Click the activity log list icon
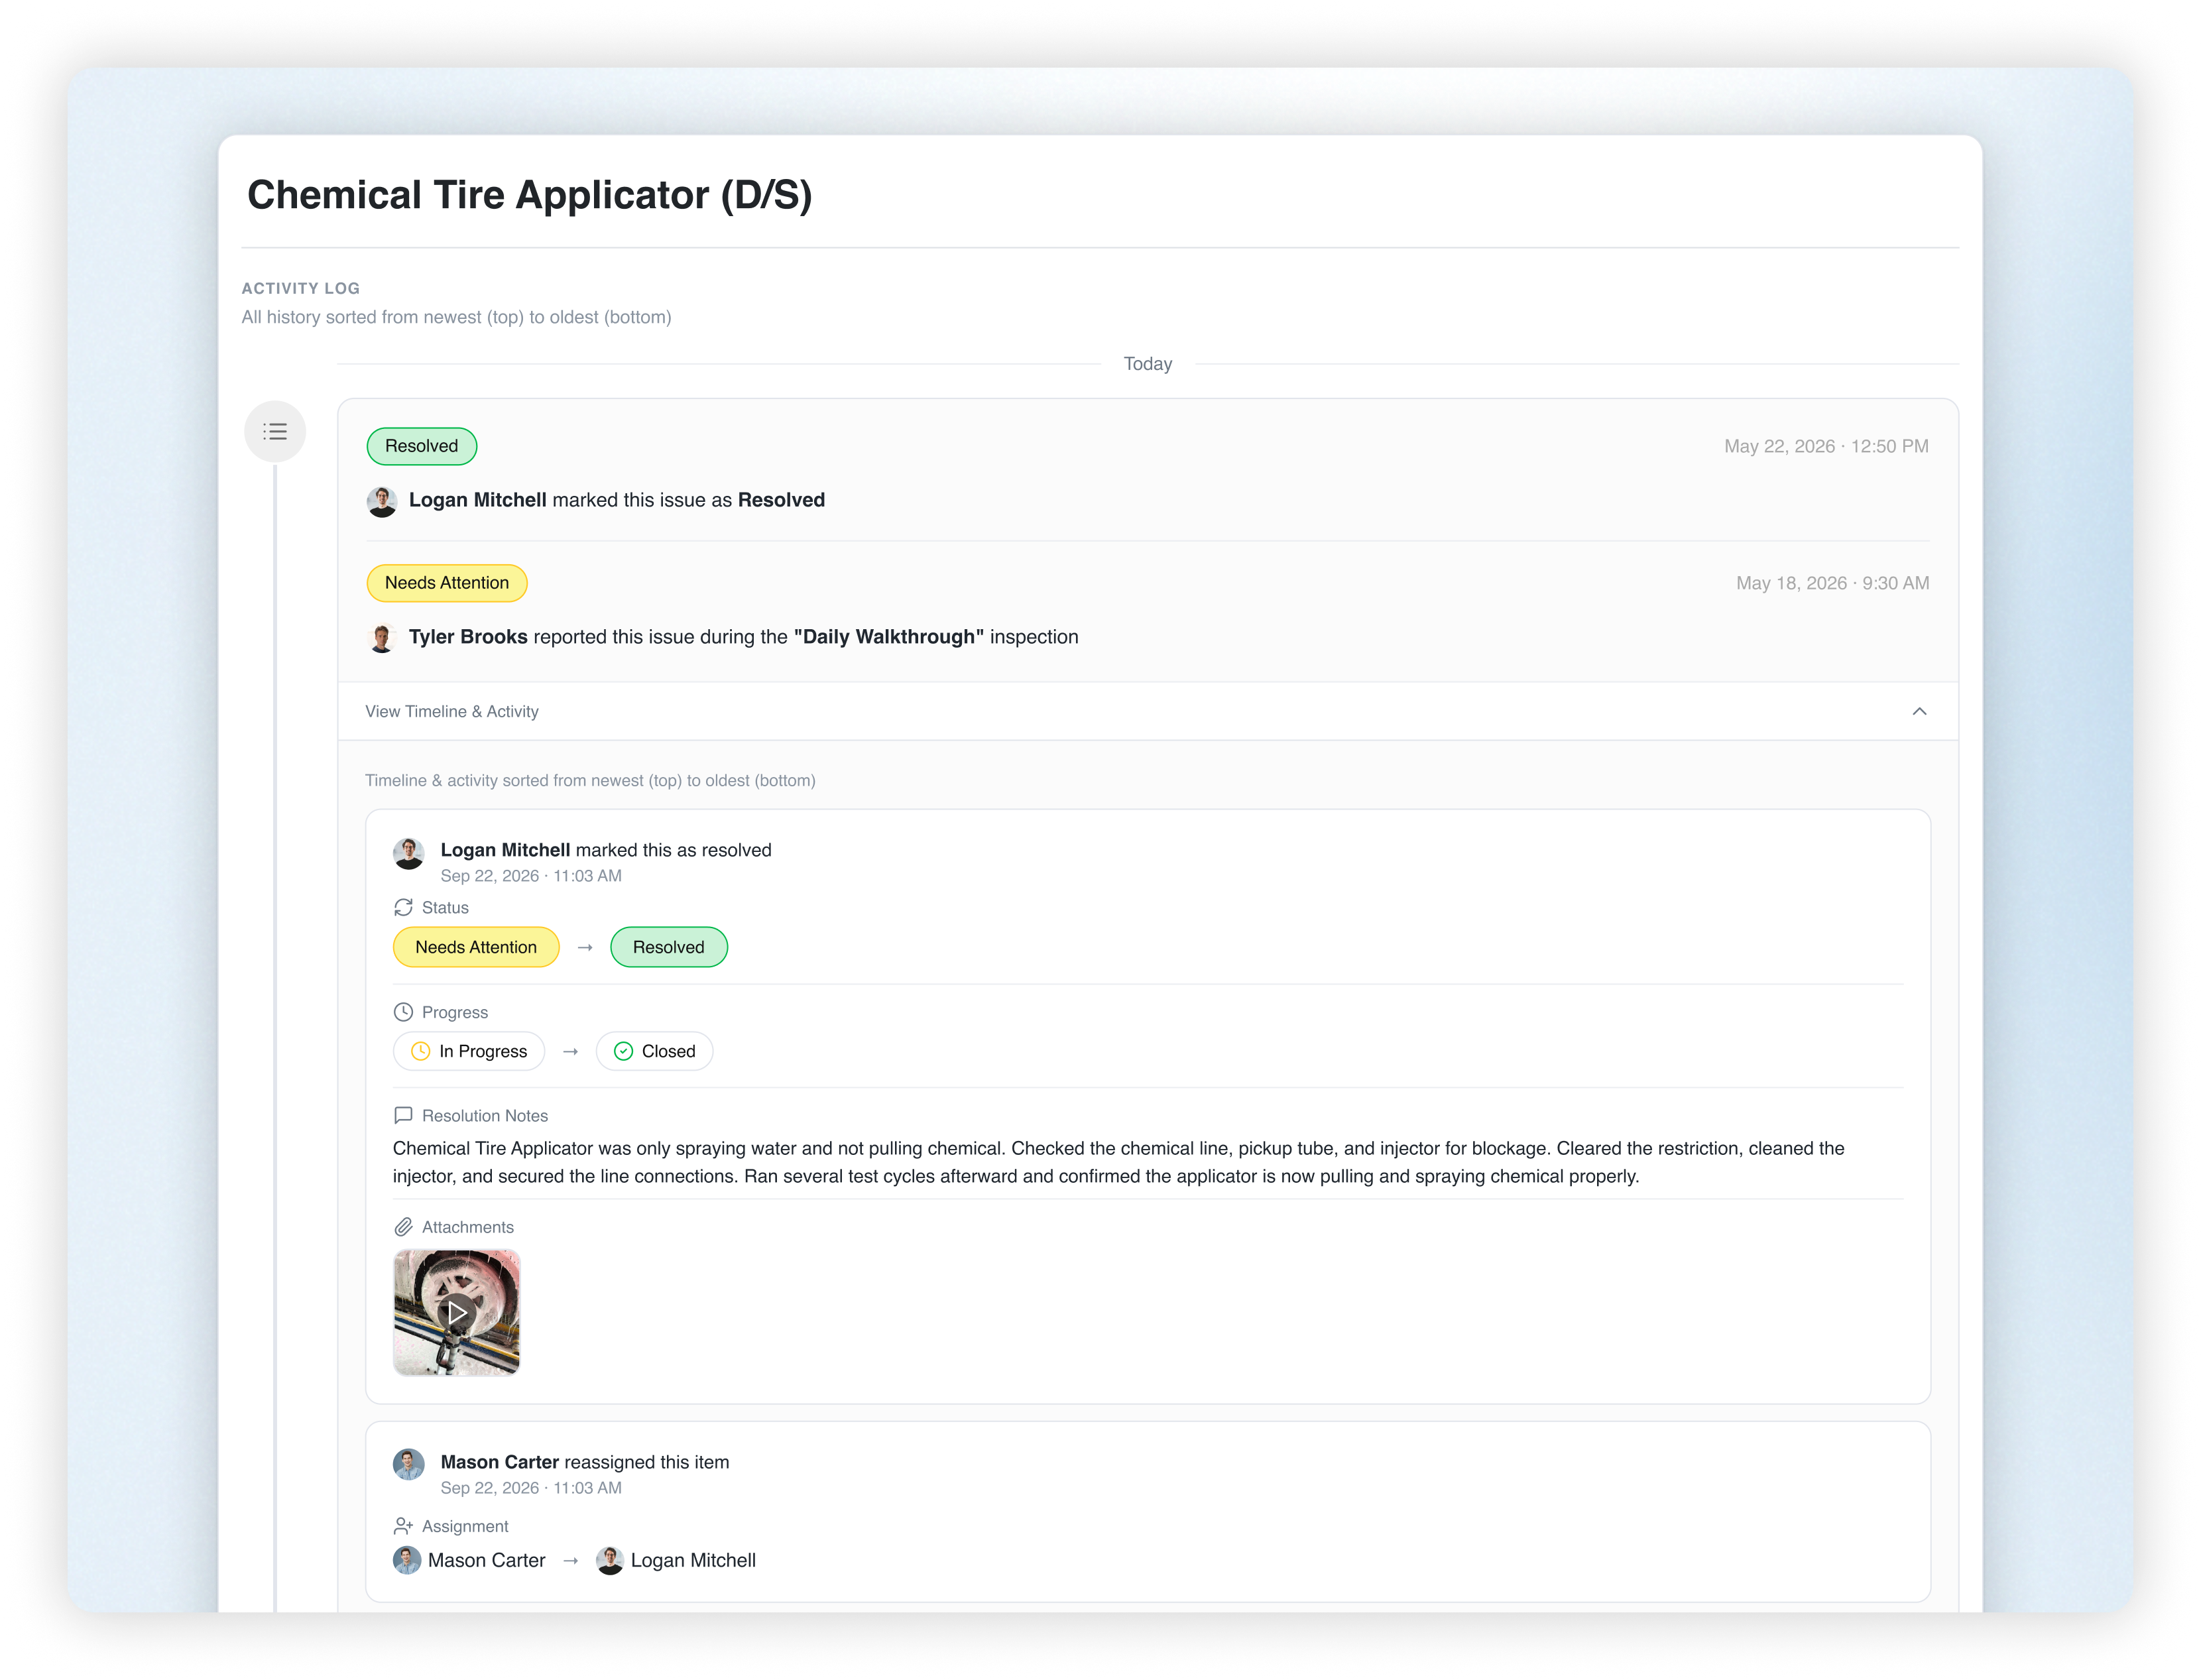The width and height of the screenshot is (2201, 1680). click(x=275, y=431)
